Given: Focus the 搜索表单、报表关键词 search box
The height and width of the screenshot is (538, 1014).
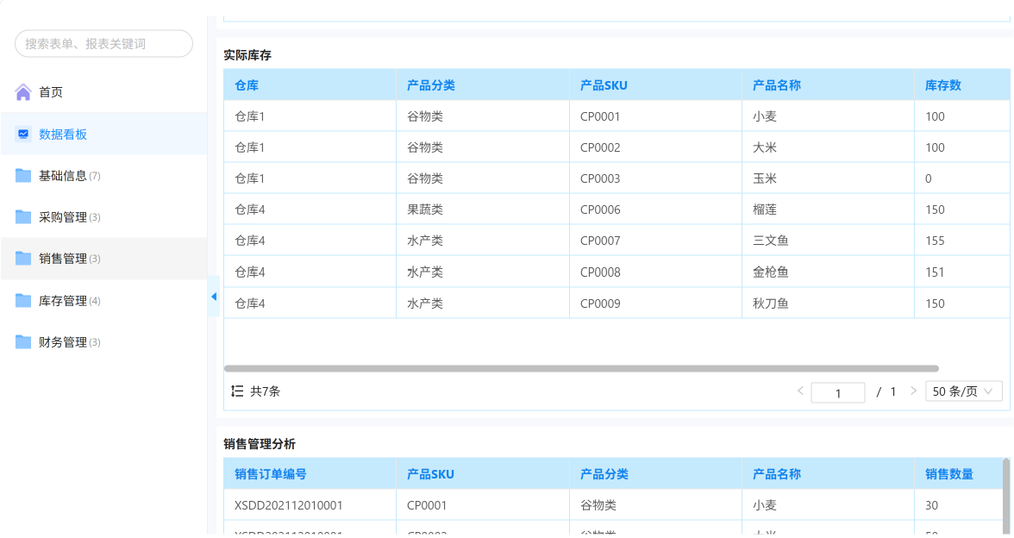Looking at the screenshot, I should coord(103,43).
